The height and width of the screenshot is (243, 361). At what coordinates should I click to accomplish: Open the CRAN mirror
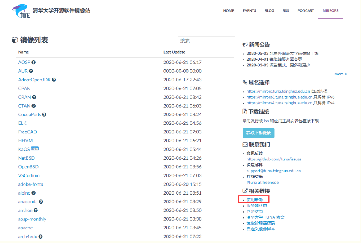(24, 97)
